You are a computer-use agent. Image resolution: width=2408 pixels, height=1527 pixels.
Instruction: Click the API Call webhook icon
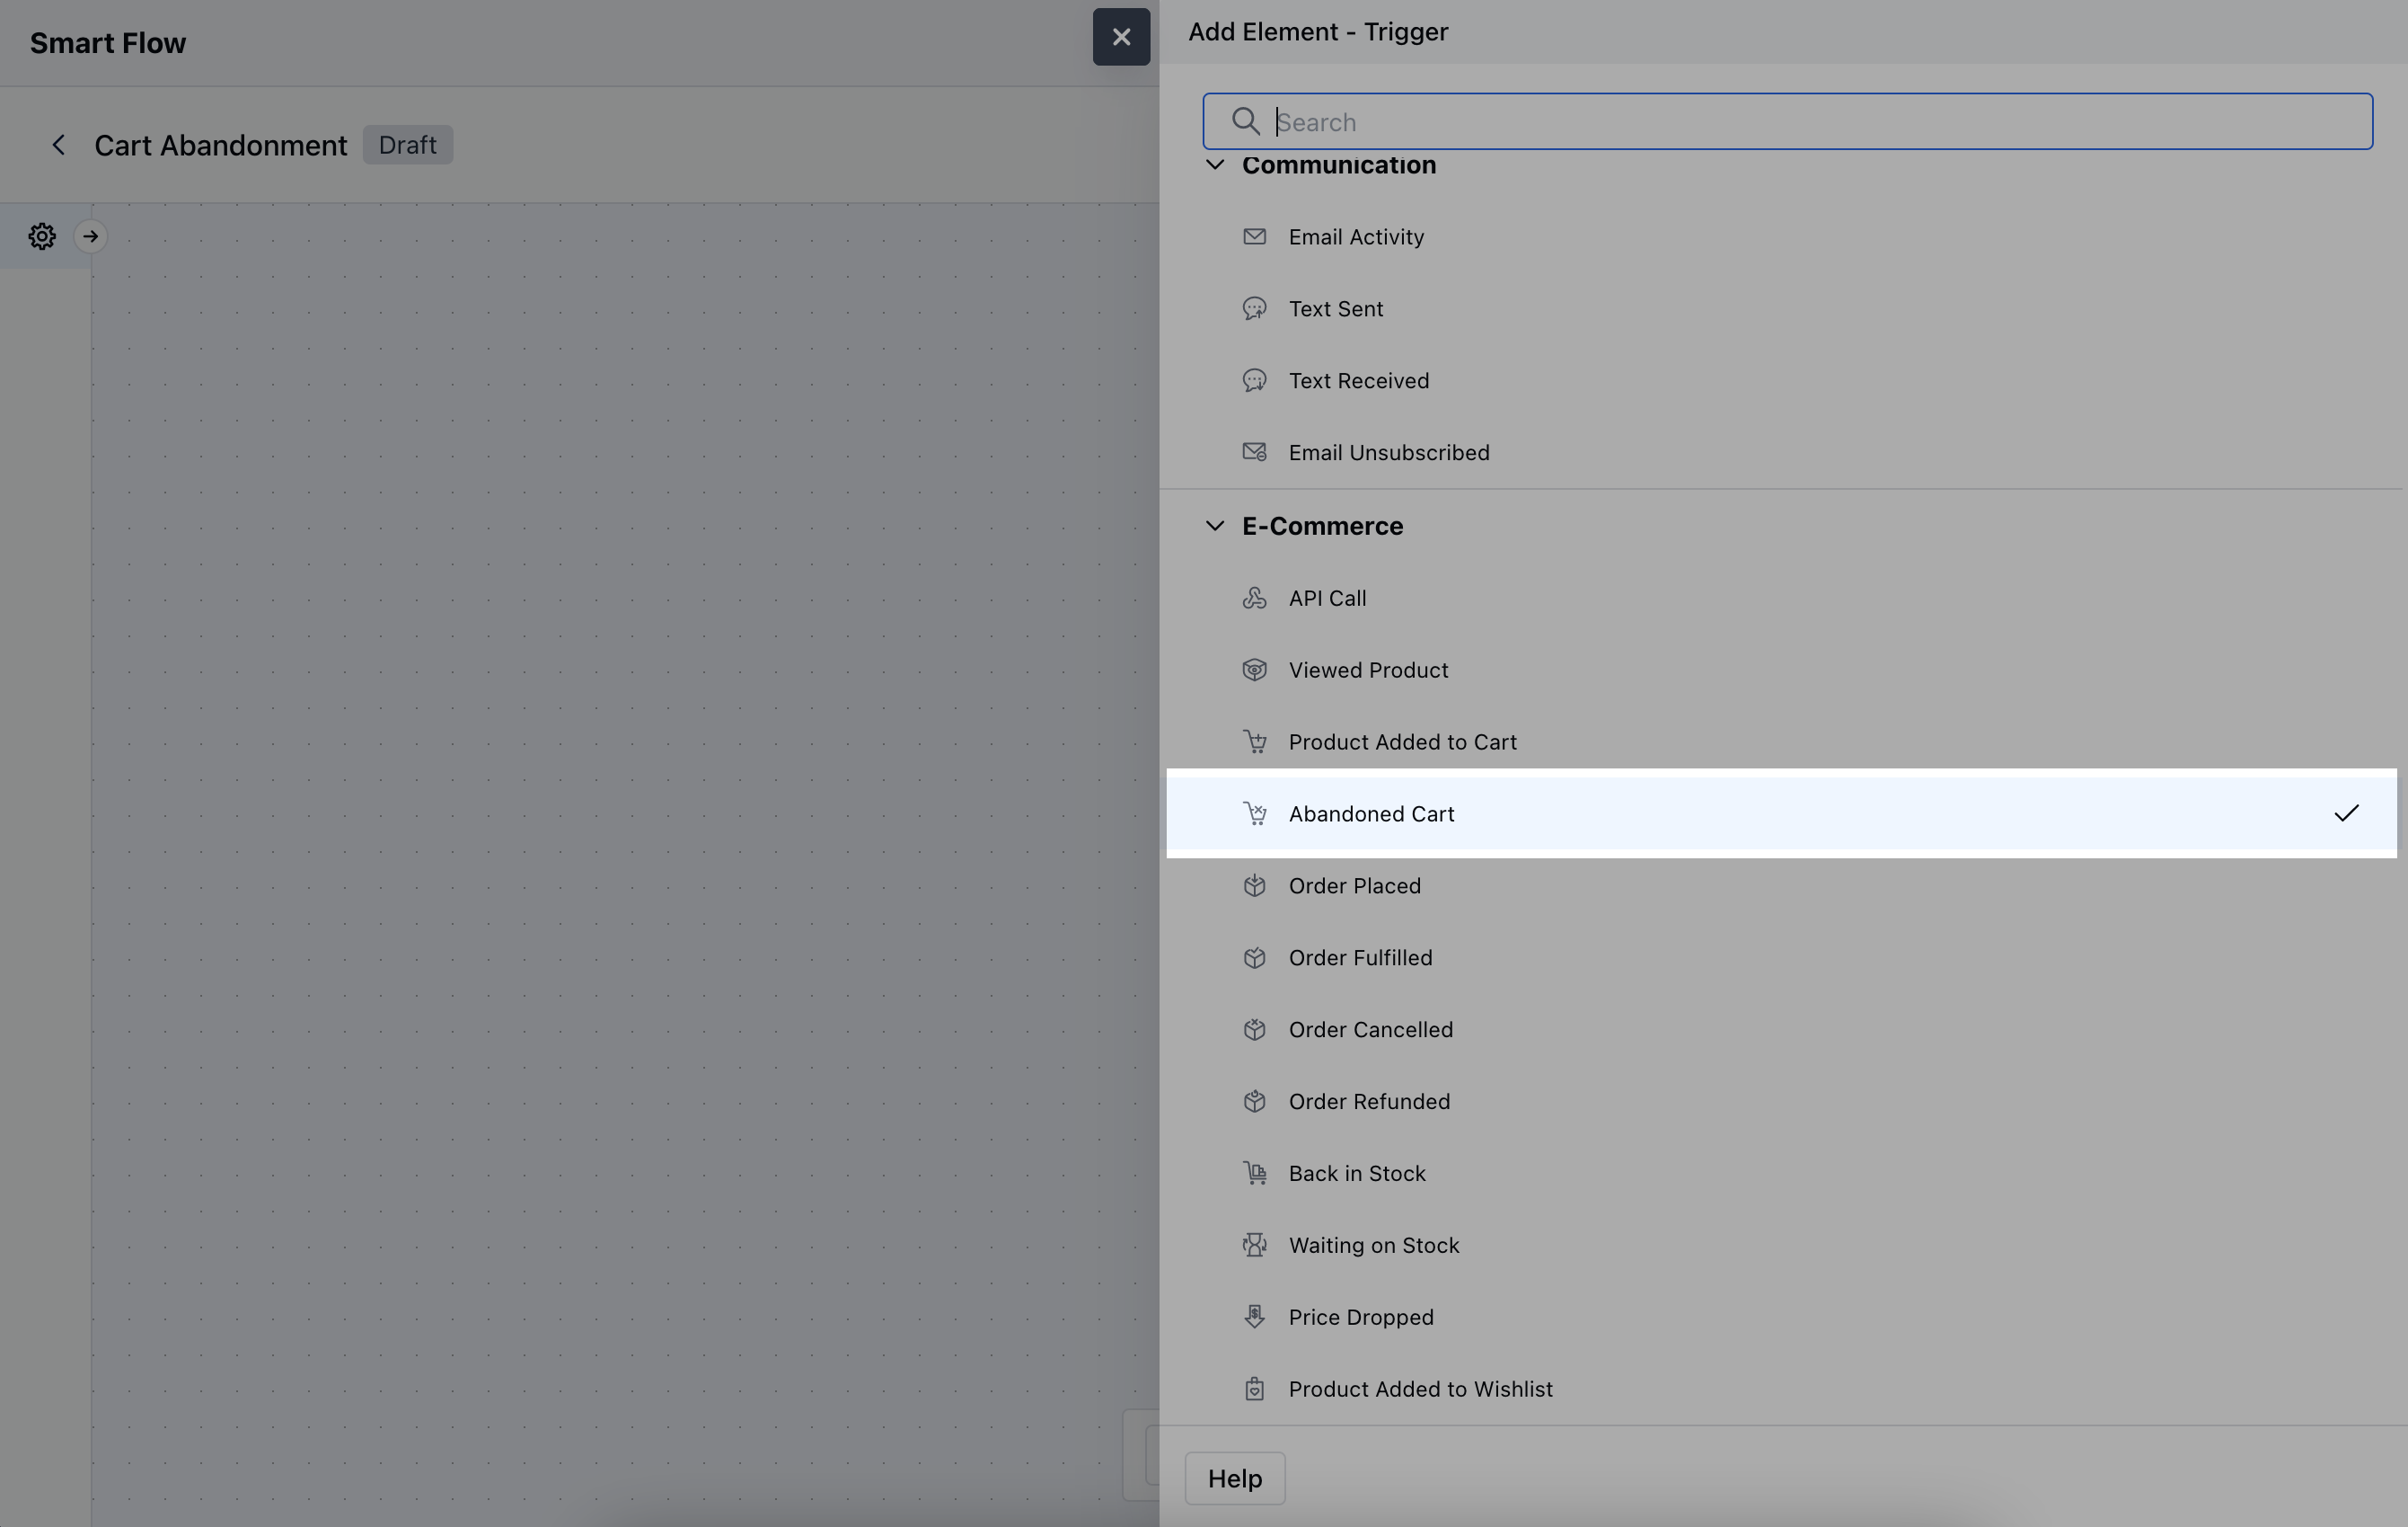click(1254, 599)
